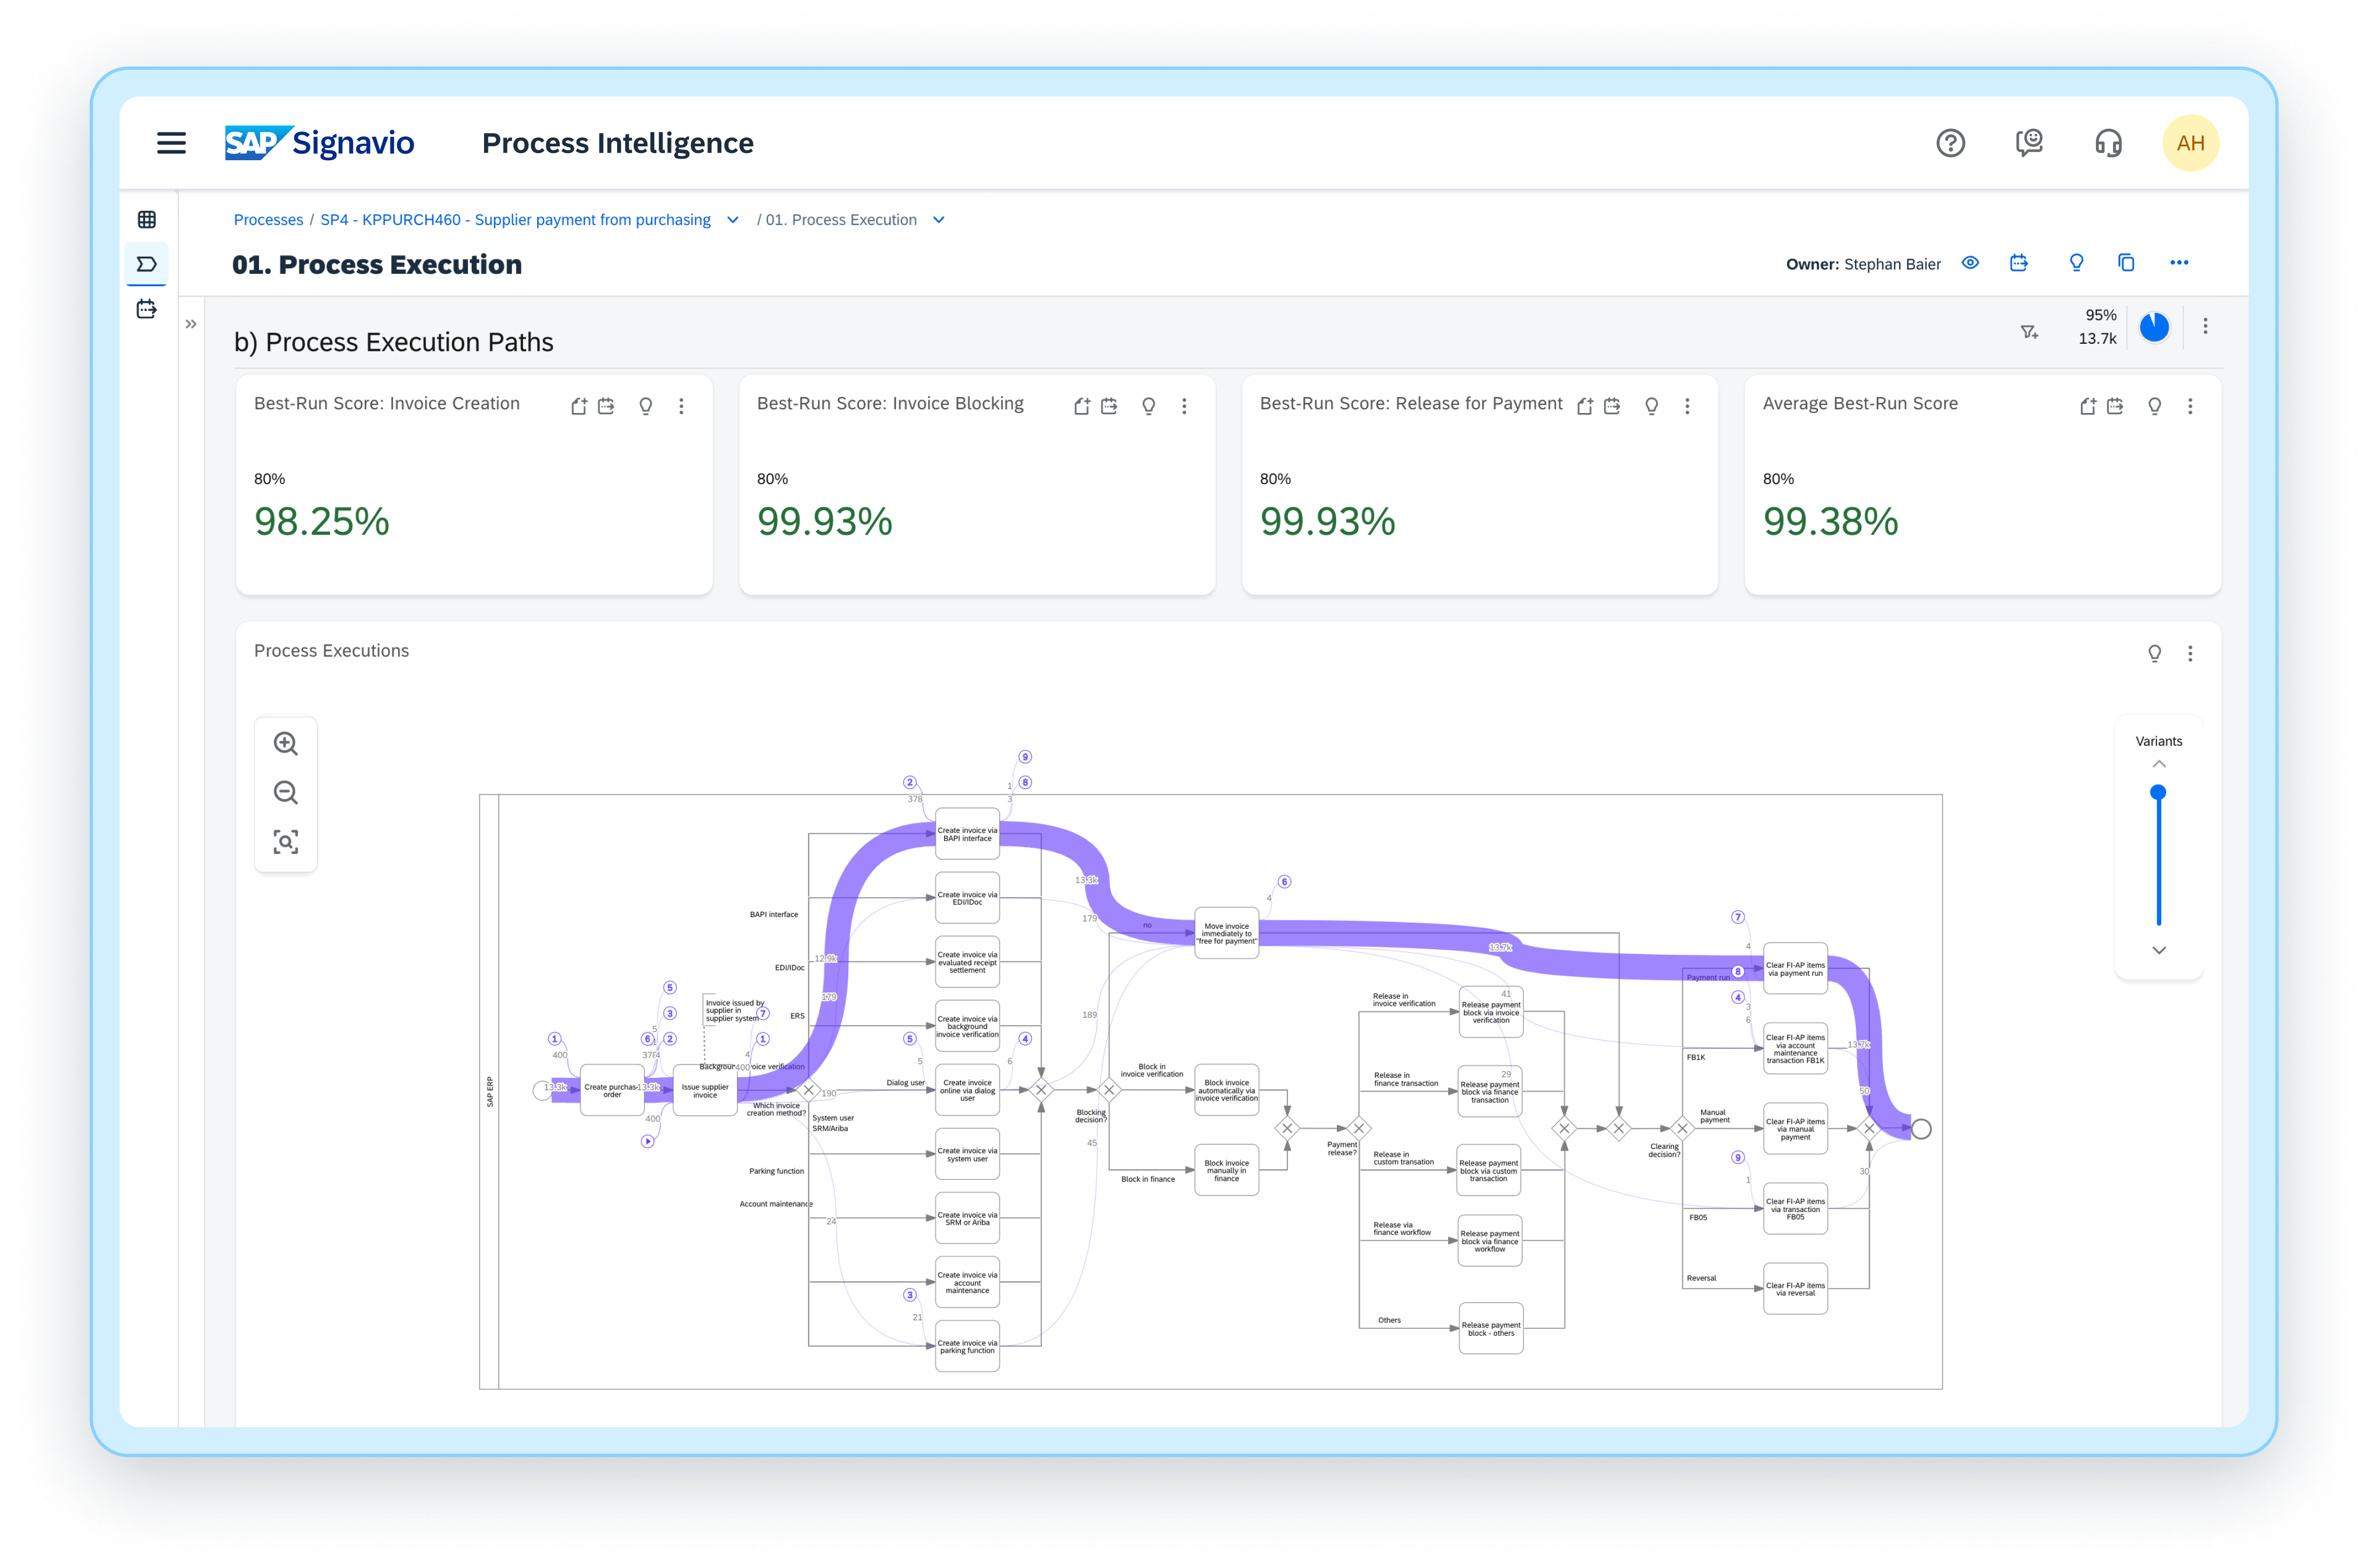This screenshot has height=1568, width=2367.
Task: Collapse the side panel with the double-chevron
Action: (190, 323)
